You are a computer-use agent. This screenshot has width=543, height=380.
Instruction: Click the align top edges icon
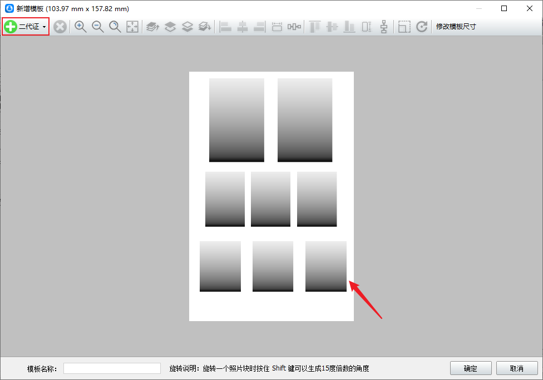(315, 27)
